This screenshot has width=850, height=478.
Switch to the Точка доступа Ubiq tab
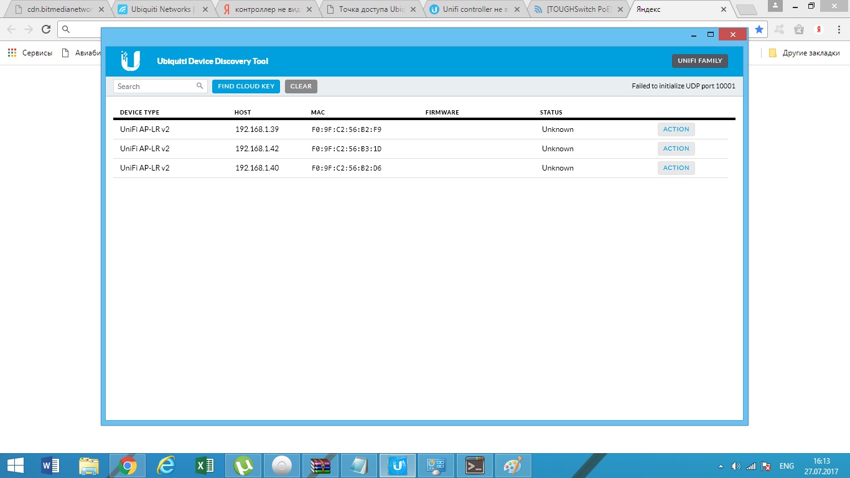pyautogui.click(x=370, y=9)
